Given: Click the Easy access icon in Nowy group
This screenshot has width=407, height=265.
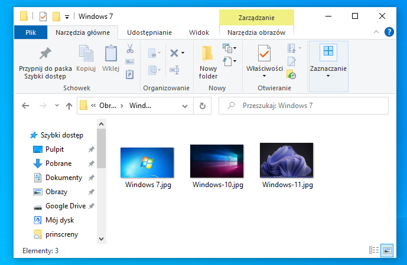Looking at the screenshot, I should click(227, 61).
